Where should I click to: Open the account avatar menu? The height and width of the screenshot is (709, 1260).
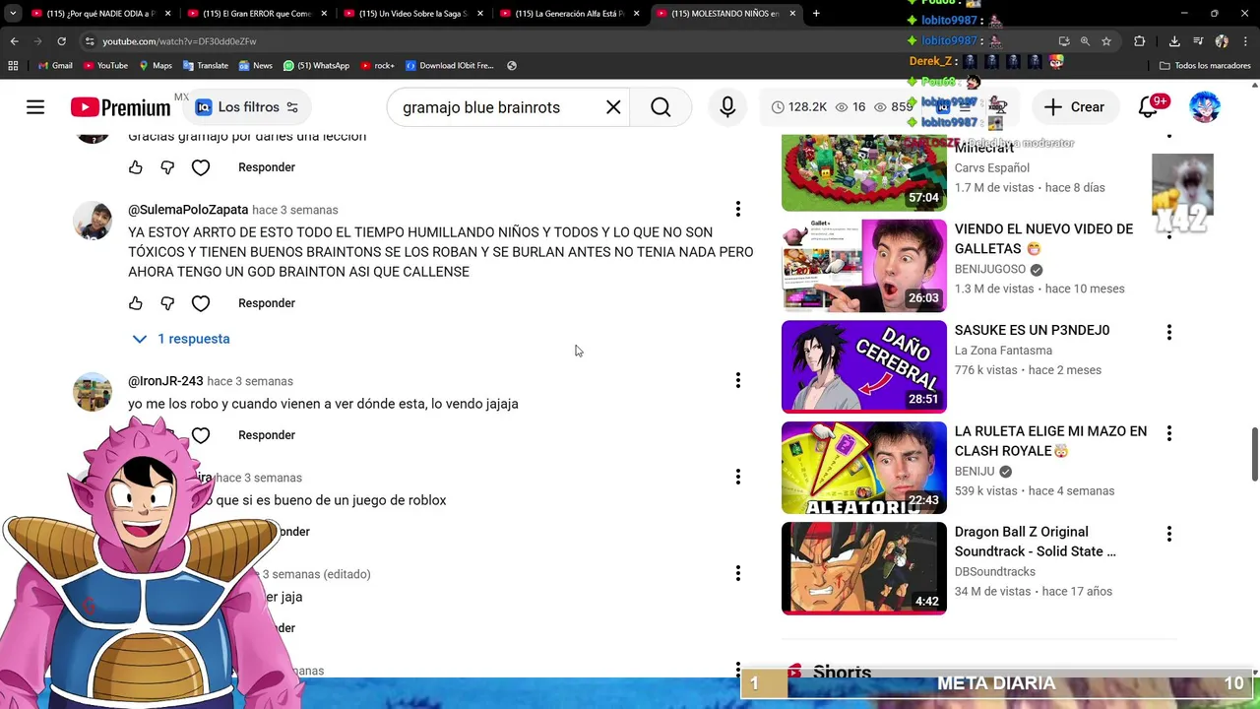[1205, 107]
